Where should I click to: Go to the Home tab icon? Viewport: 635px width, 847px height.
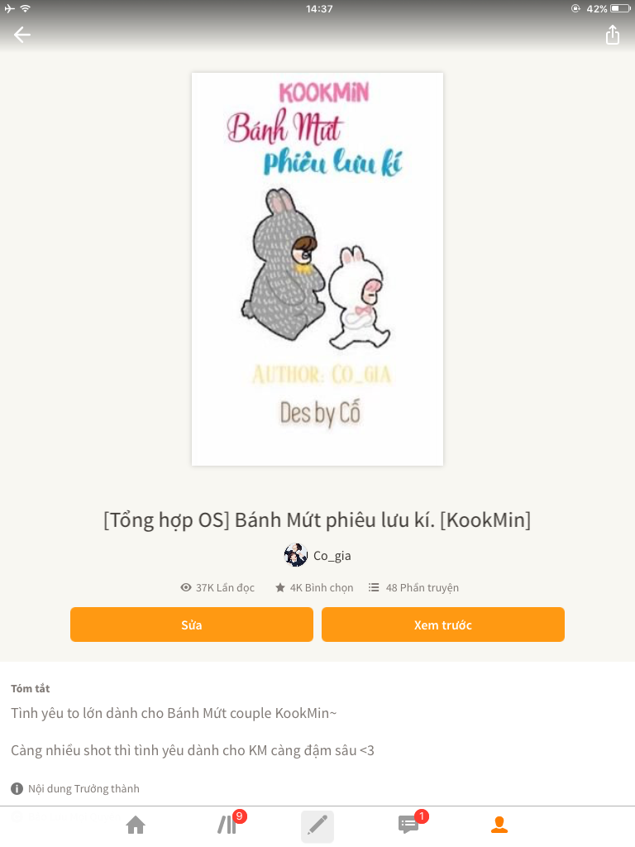pos(136,825)
